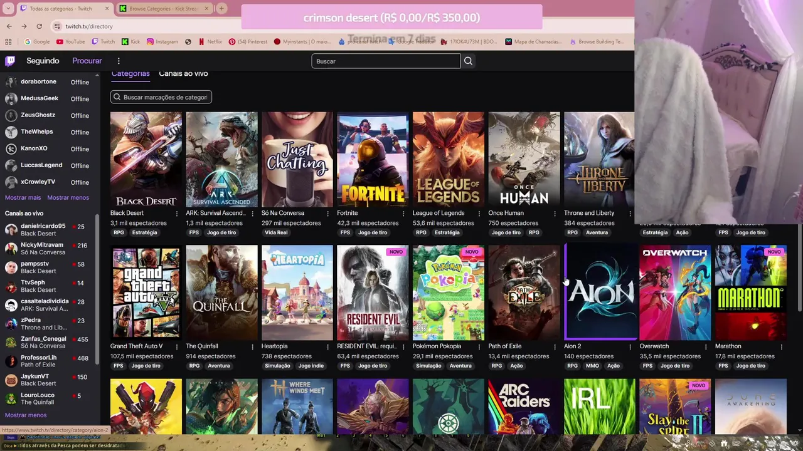This screenshot has width=803, height=451.
Task: Open Zanfas_Cenegal live channel in sidebar
Action: point(49,343)
